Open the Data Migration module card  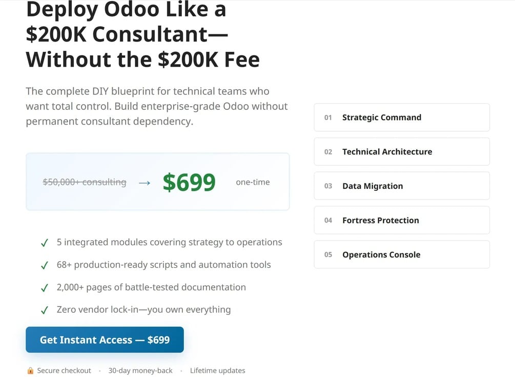(x=401, y=186)
